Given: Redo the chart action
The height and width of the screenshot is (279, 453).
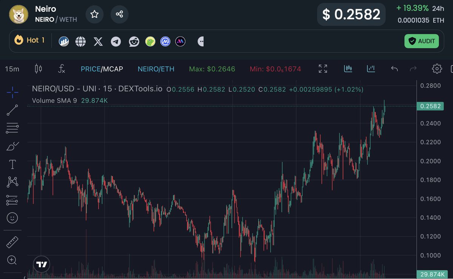Looking at the screenshot, I should [413, 69].
